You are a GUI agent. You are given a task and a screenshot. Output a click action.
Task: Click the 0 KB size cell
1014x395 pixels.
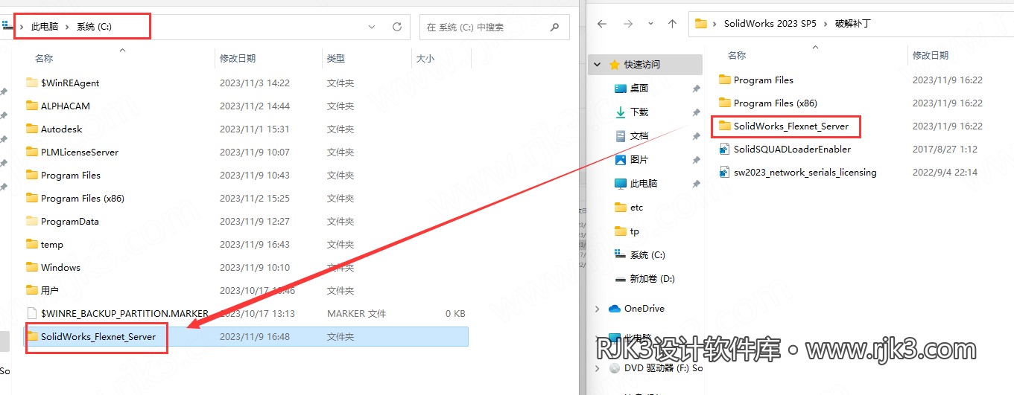[455, 314]
